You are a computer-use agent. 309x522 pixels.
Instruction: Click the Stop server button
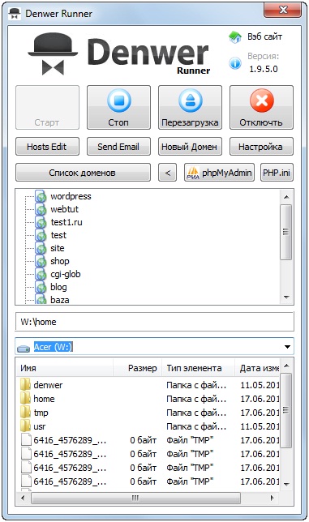click(x=118, y=107)
